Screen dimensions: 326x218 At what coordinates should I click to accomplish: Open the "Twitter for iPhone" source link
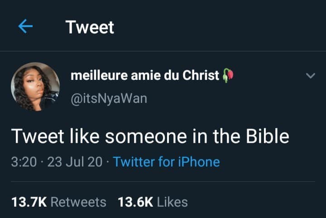(x=166, y=162)
